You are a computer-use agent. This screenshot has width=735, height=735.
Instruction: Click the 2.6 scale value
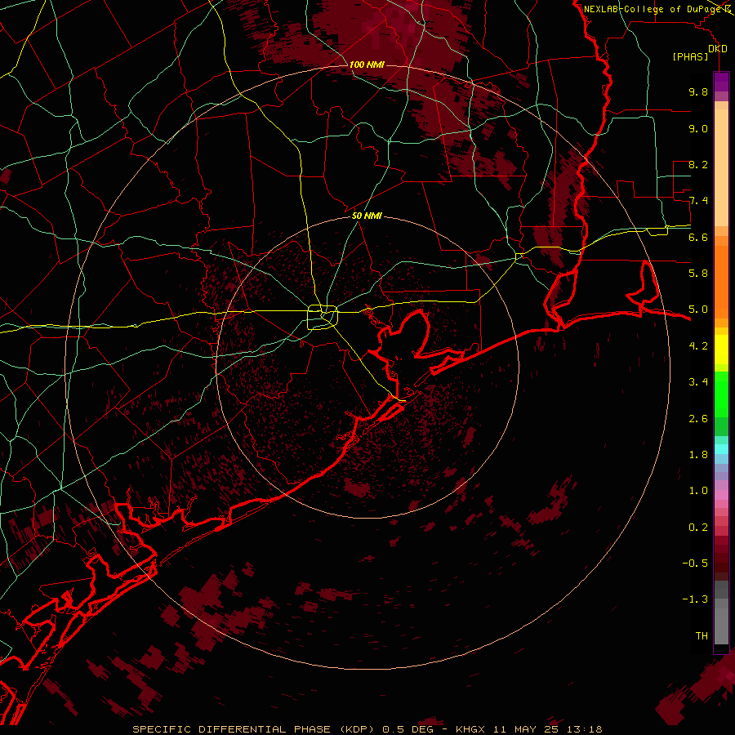pos(698,419)
